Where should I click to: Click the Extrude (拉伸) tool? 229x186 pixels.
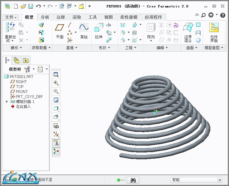(98, 30)
